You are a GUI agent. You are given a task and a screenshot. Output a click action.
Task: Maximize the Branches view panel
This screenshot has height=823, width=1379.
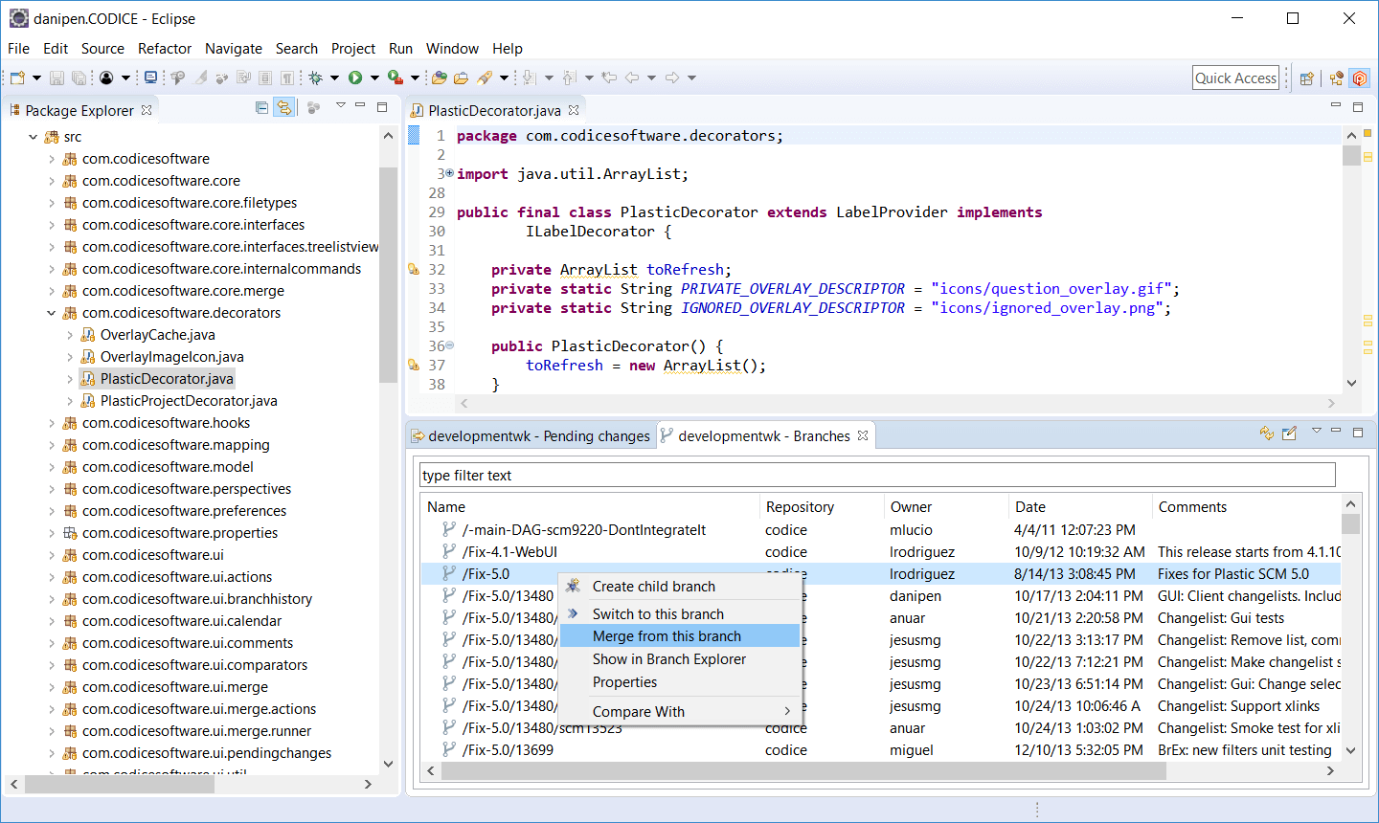[x=1358, y=432]
